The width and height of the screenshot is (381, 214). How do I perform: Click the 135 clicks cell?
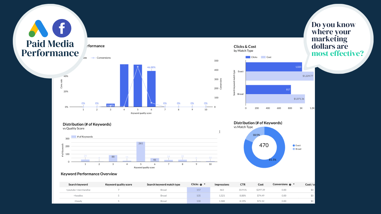[x=199, y=196]
